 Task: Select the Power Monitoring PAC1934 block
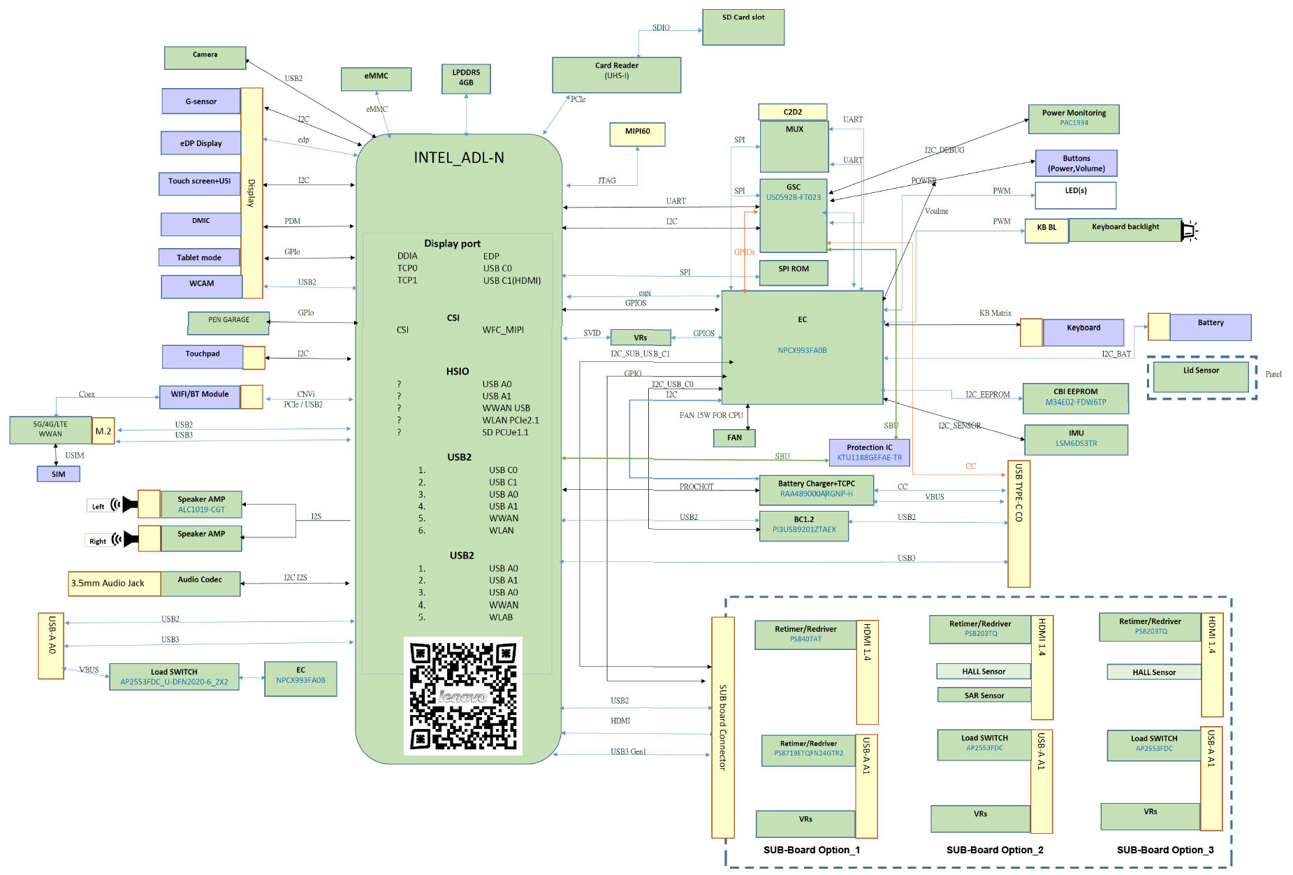point(1074,119)
